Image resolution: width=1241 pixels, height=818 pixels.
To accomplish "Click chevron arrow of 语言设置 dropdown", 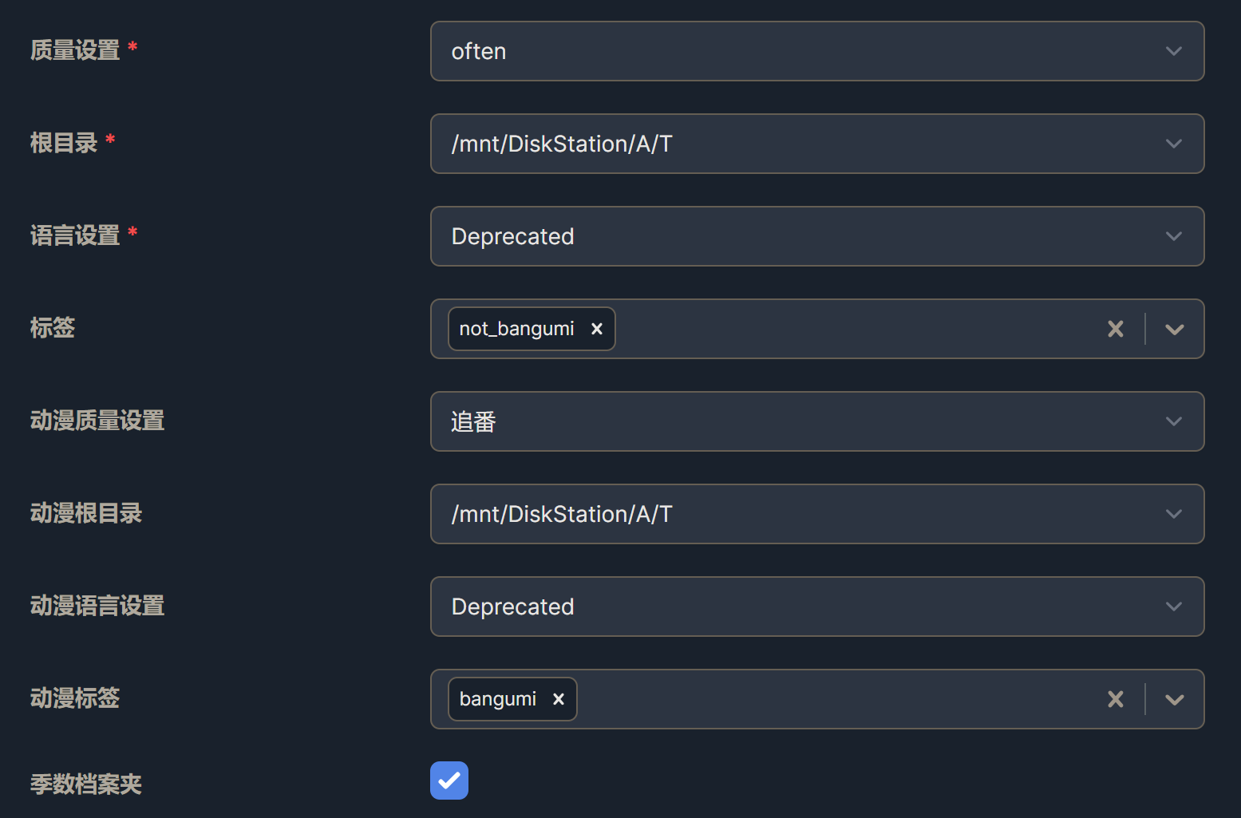I will pyautogui.click(x=1173, y=236).
